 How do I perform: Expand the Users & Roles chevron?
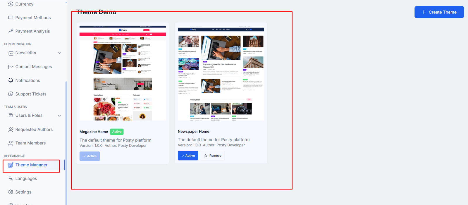59,116
